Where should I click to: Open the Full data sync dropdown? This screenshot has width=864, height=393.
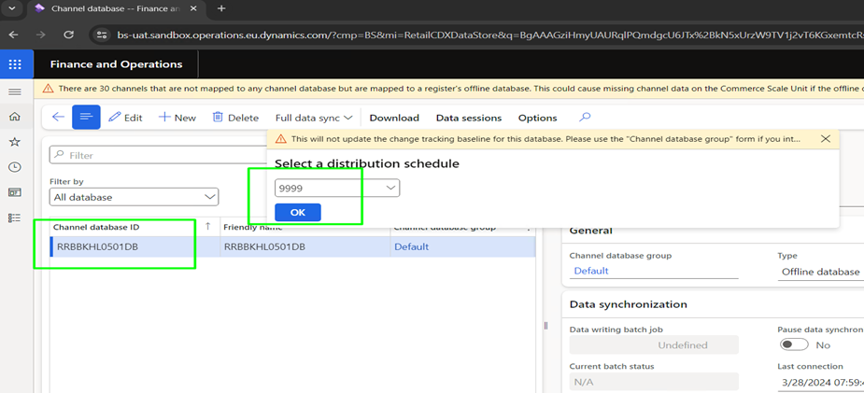coord(314,118)
